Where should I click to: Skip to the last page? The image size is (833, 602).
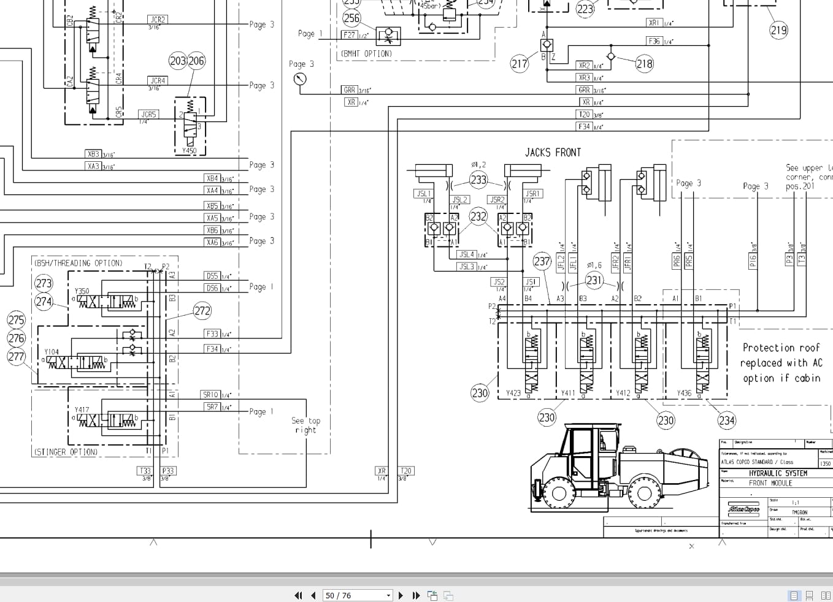coord(416,595)
